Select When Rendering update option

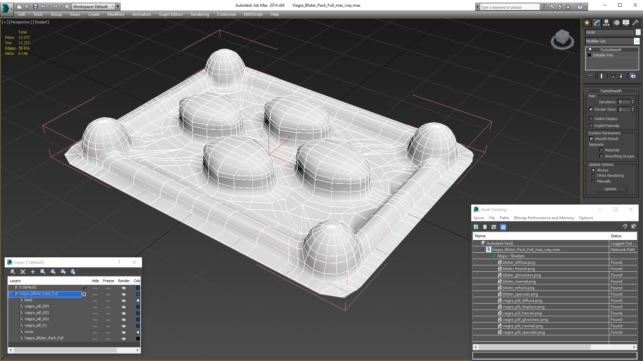(x=593, y=175)
